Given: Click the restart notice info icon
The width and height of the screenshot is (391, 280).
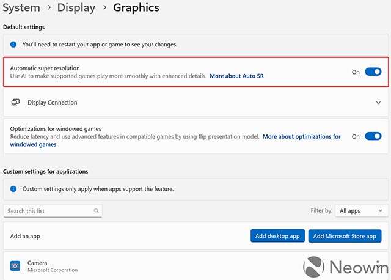Looking at the screenshot, I should pos(13,45).
